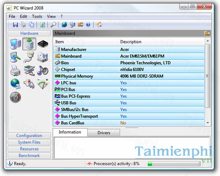Click the Information text box area
220x176 pixels.
pos(132,147)
